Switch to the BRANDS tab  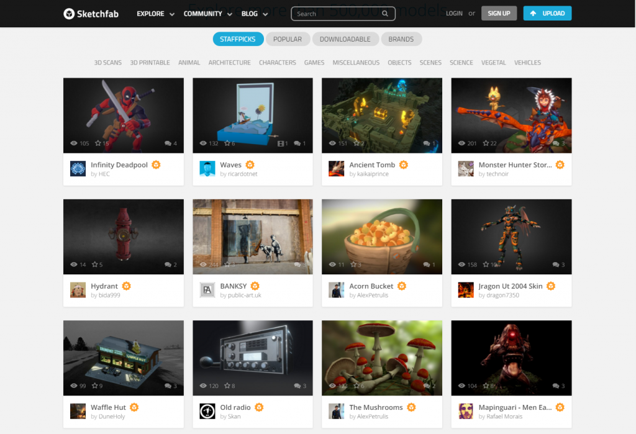coord(401,39)
